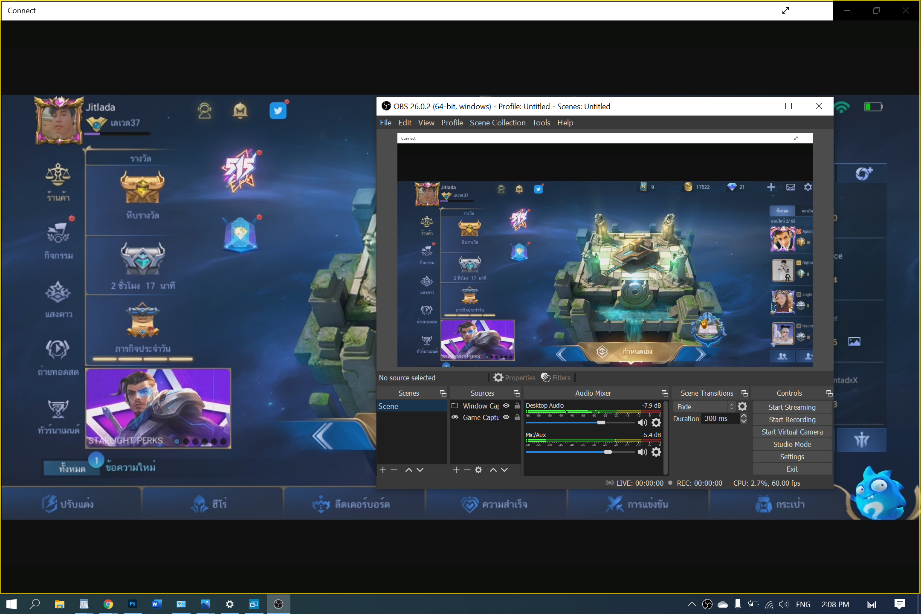Remove the selected scene with the Scenes minus icon
The width and height of the screenshot is (921, 614).
(x=394, y=470)
